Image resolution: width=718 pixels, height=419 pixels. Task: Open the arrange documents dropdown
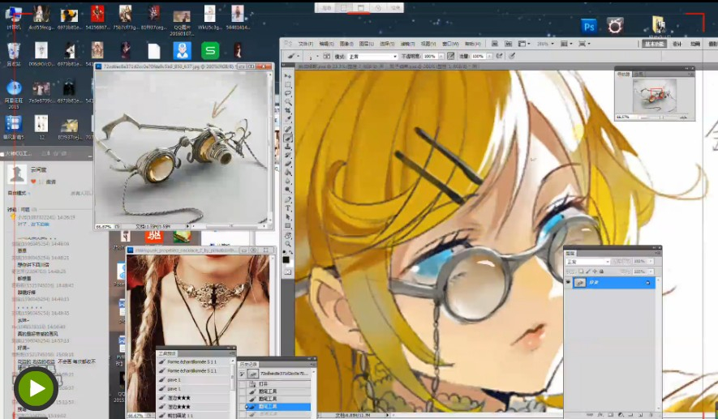pos(566,44)
